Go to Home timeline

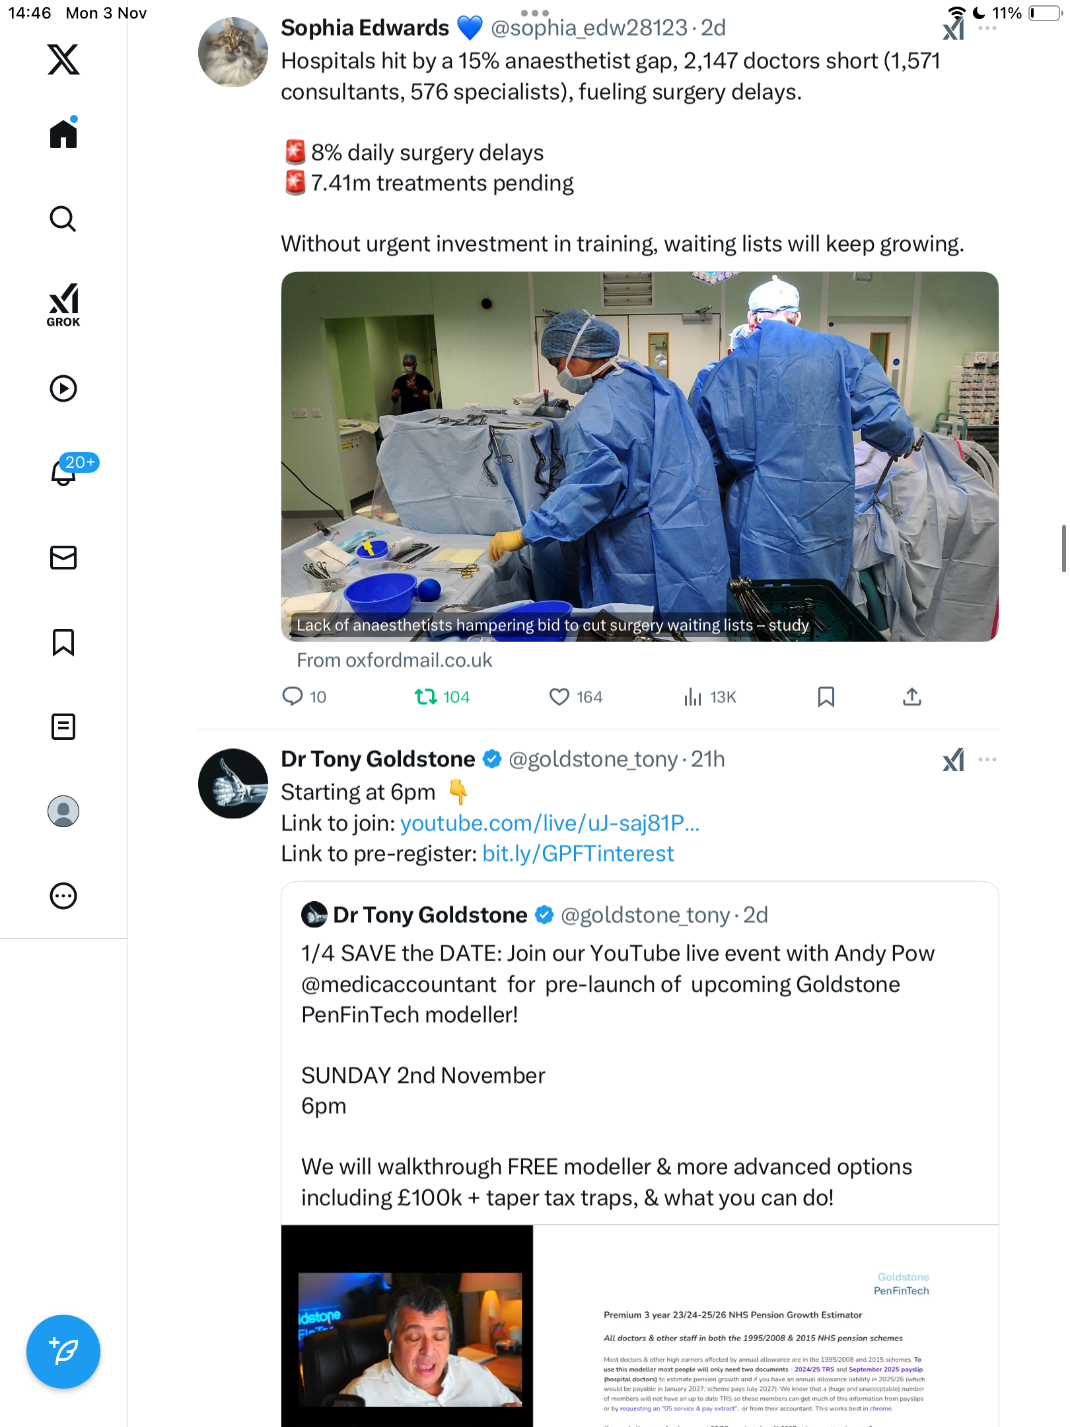click(x=63, y=134)
